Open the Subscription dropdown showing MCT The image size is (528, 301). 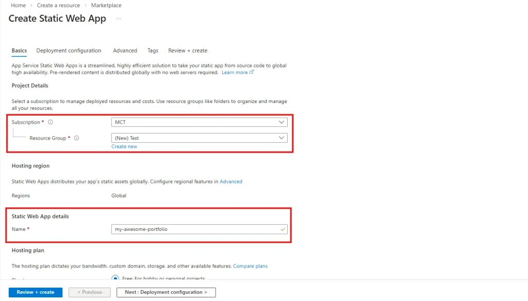point(199,122)
